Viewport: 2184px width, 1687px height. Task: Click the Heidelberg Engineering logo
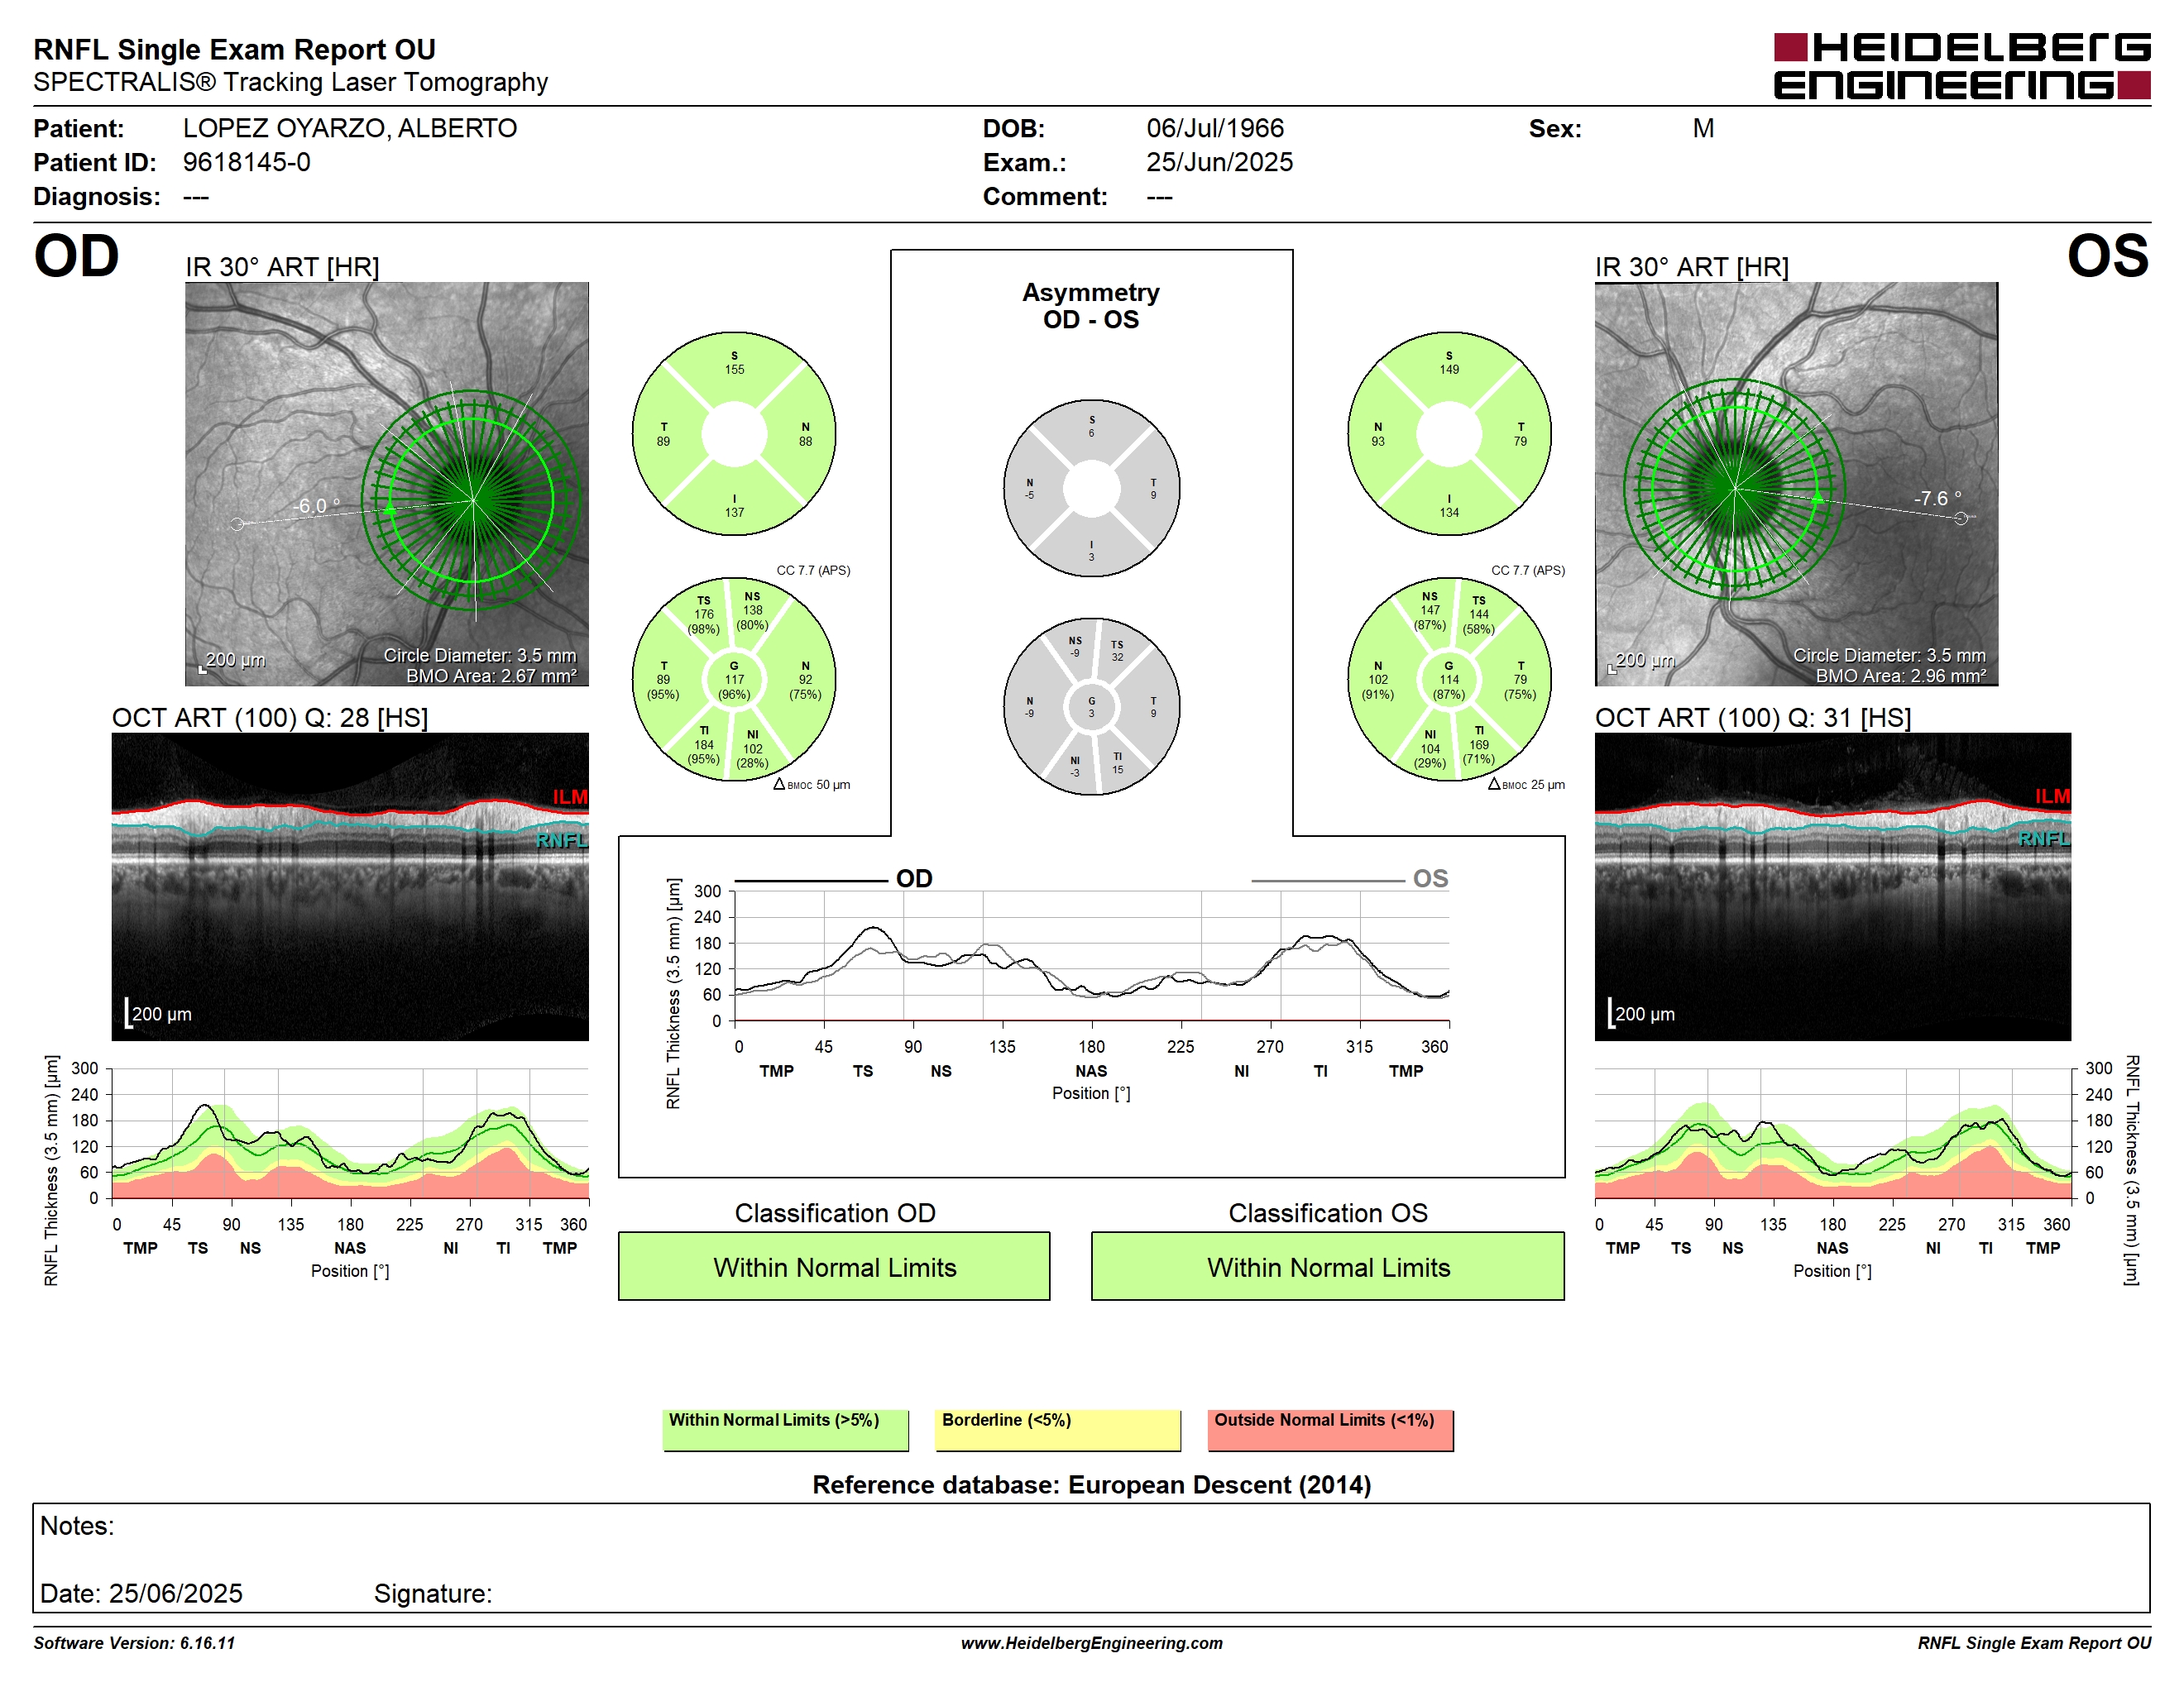point(1962,66)
